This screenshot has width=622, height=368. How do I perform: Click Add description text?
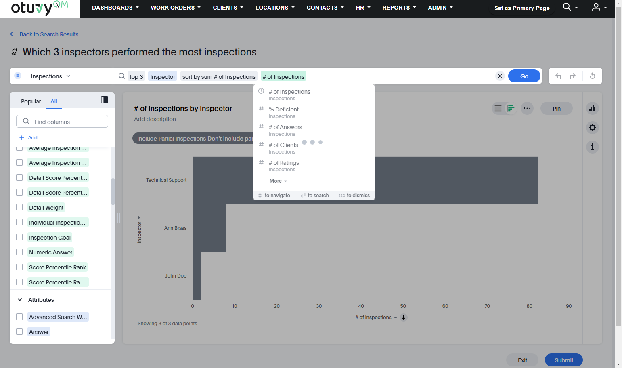pyautogui.click(x=155, y=119)
